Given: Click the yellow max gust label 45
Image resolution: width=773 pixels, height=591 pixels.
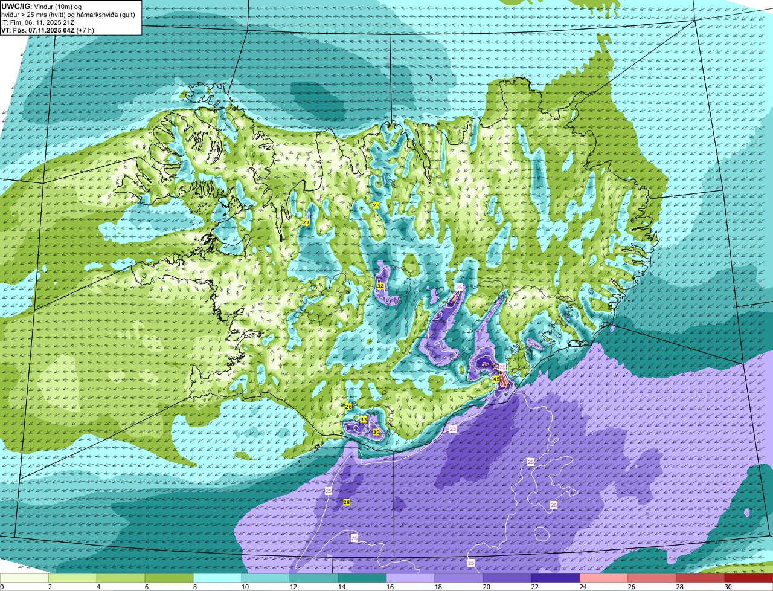Looking at the screenshot, I should [496, 379].
